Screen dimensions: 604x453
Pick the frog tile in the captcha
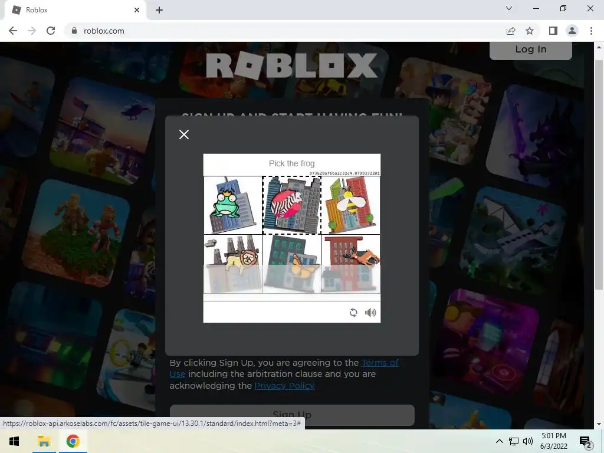tap(232, 205)
